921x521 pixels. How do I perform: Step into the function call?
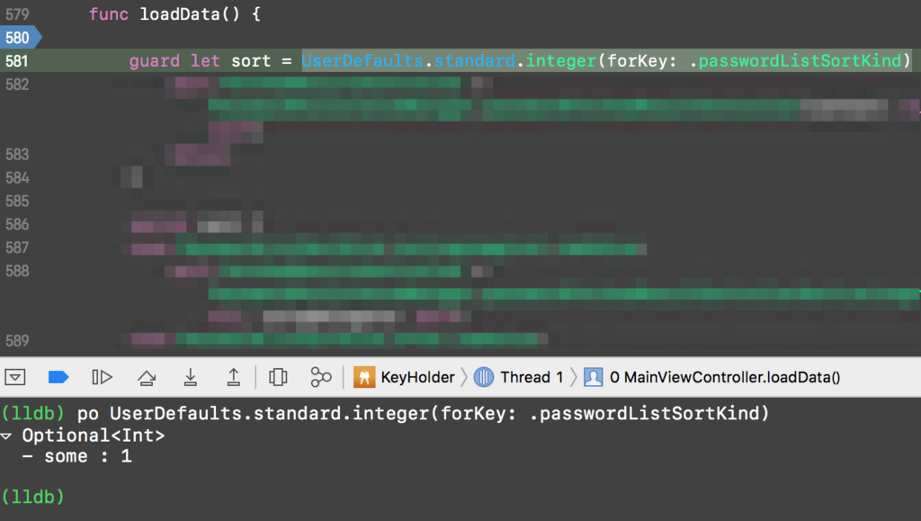[x=191, y=377]
